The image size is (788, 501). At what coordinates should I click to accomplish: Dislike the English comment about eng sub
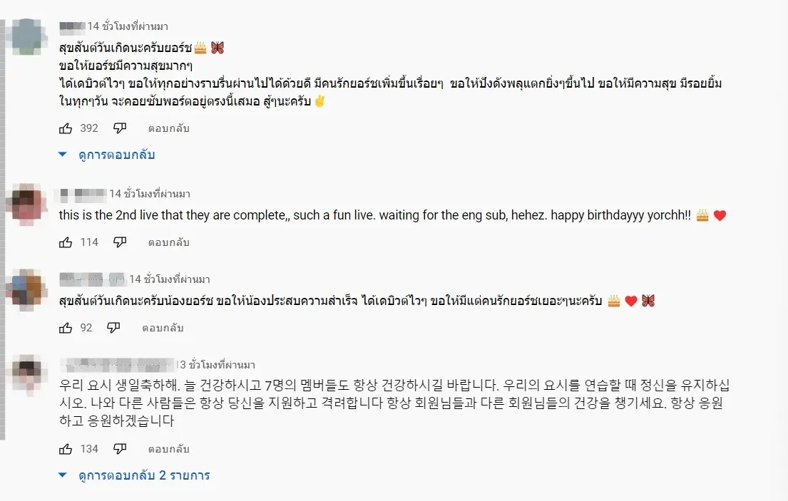(120, 242)
